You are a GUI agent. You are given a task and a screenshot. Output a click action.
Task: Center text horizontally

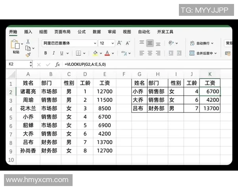(150, 53)
